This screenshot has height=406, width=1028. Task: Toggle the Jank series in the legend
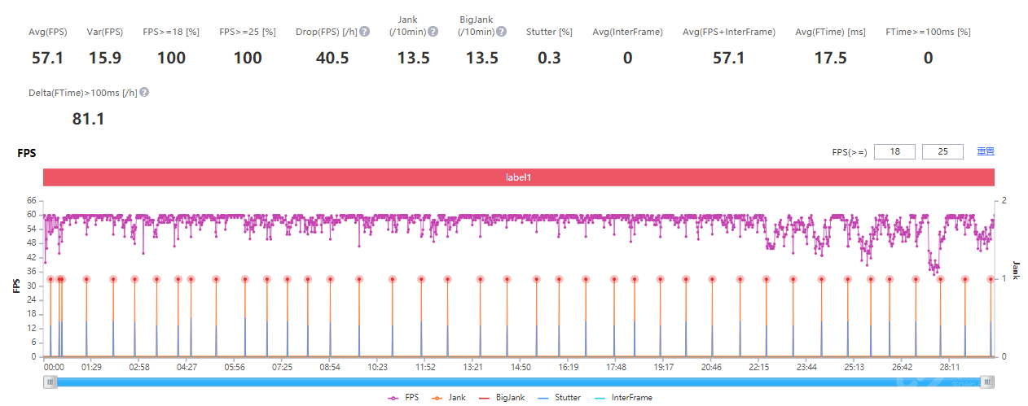click(x=450, y=398)
